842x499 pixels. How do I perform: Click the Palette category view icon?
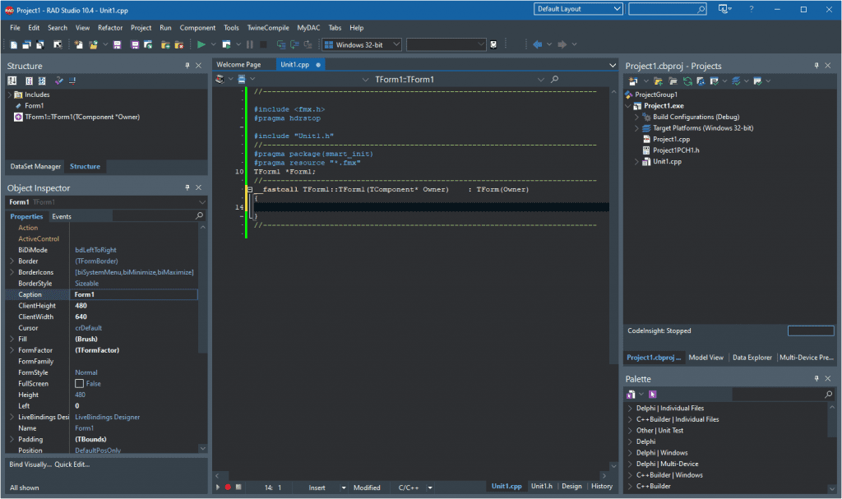coord(631,395)
